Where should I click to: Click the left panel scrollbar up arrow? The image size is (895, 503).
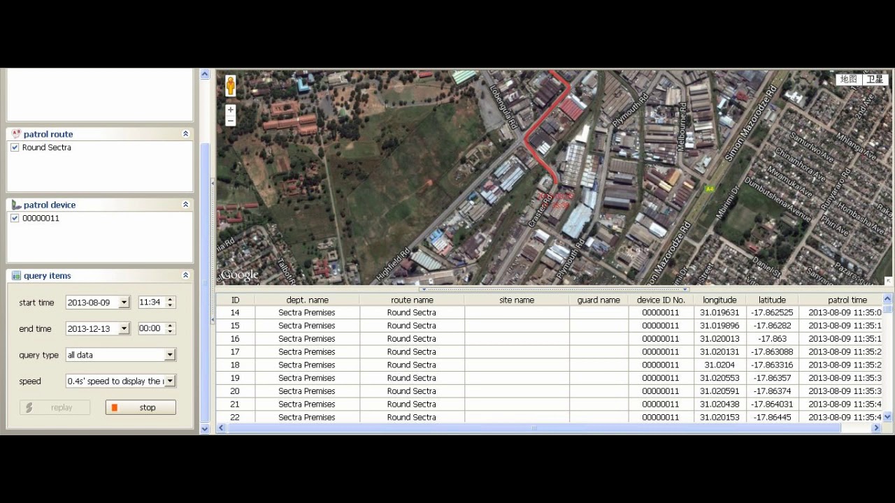coord(205,74)
